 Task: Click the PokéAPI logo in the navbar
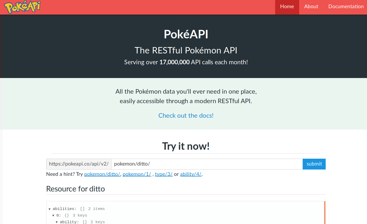[22, 7]
